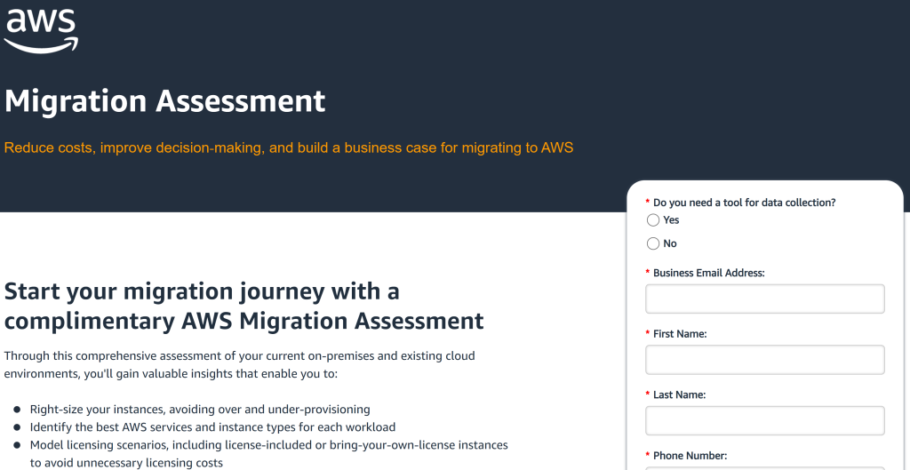Click the 'Business Email Address:' label
Viewport: 910px width, 470px height.
pos(708,273)
